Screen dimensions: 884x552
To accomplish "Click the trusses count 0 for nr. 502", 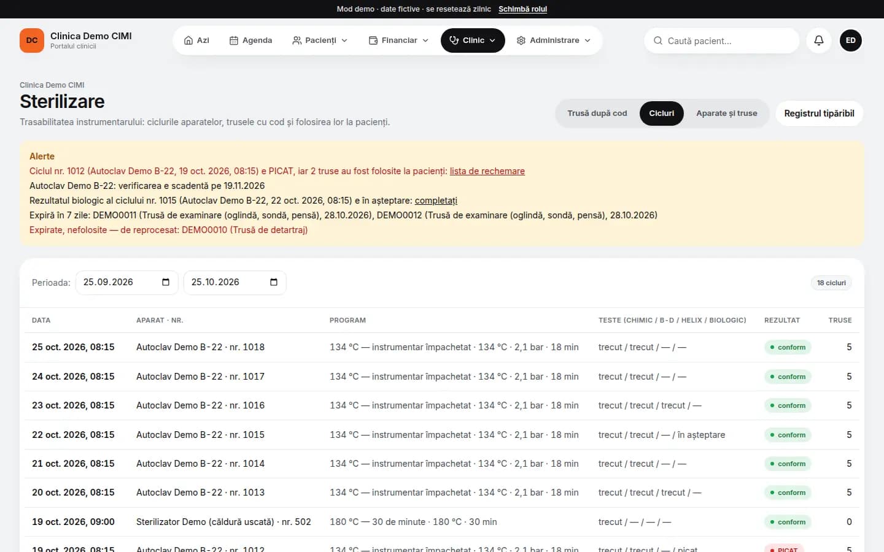I will (849, 522).
